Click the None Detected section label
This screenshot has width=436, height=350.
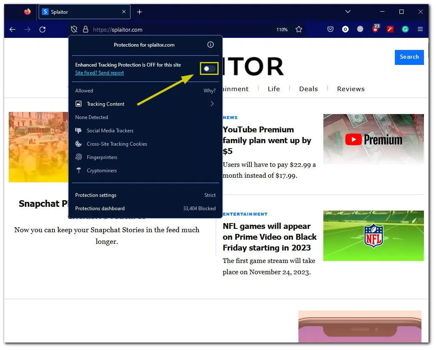pyautogui.click(x=91, y=117)
